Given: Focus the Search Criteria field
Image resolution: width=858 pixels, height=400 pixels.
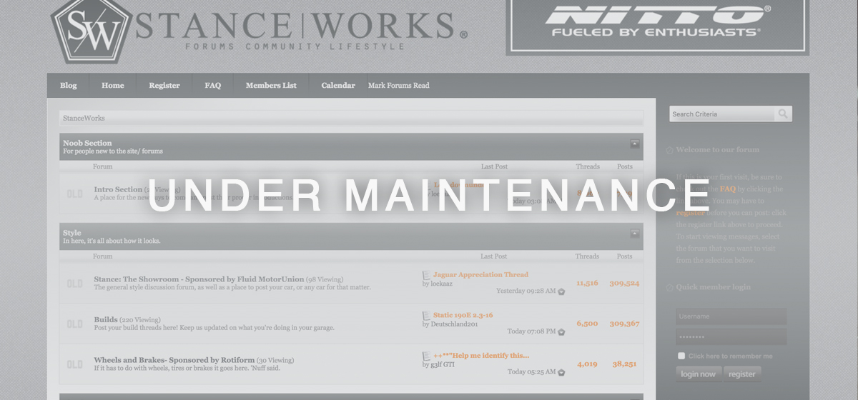Looking at the screenshot, I should [721, 114].
